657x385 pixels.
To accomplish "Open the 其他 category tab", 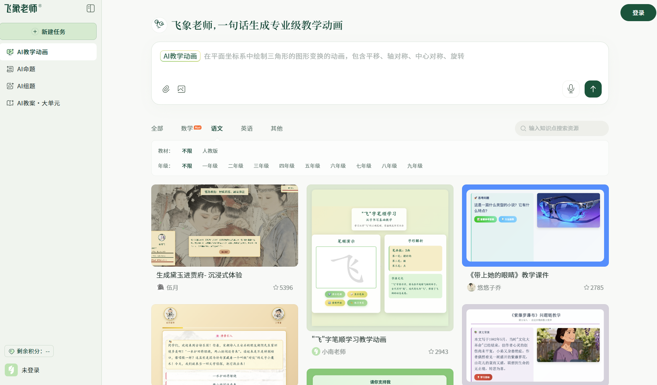I will pyautogui.click(x=276, y=128).
